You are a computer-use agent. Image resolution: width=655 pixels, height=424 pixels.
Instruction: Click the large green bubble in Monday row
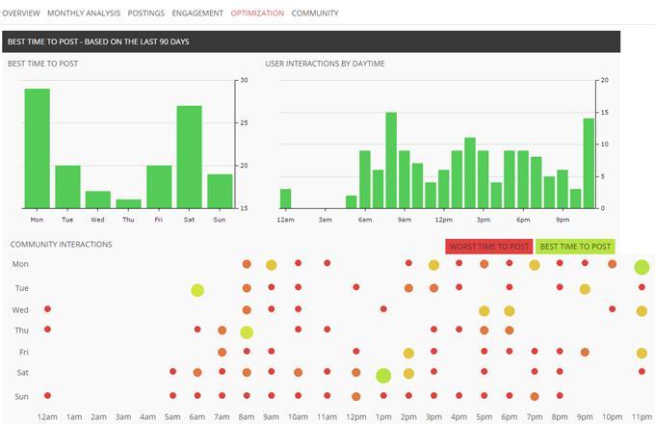point(642,267)
